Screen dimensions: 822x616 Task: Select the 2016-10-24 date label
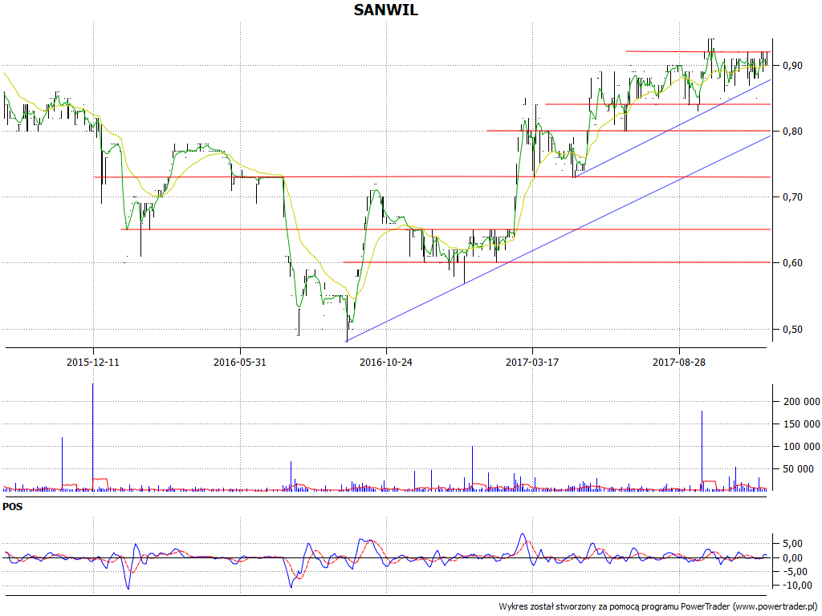pos(386,362)
